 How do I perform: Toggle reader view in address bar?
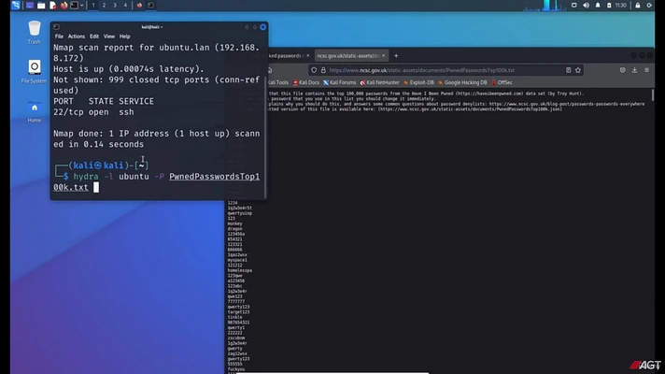[568, 70]
